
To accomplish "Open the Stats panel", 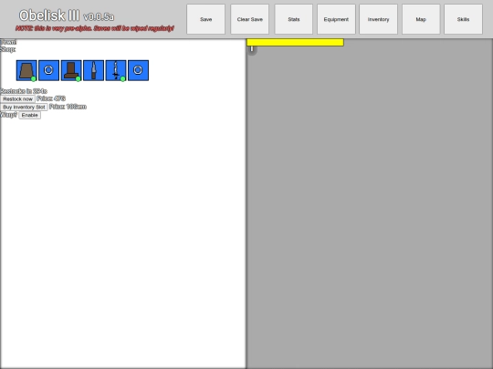I will [x=294, y=19].
